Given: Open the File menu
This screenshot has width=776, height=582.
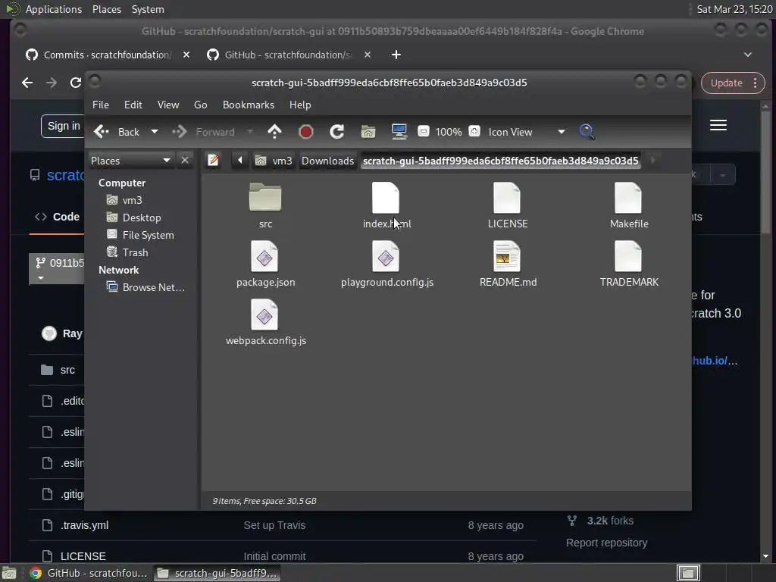Looking at the screenshot, I should coord(101,105).
